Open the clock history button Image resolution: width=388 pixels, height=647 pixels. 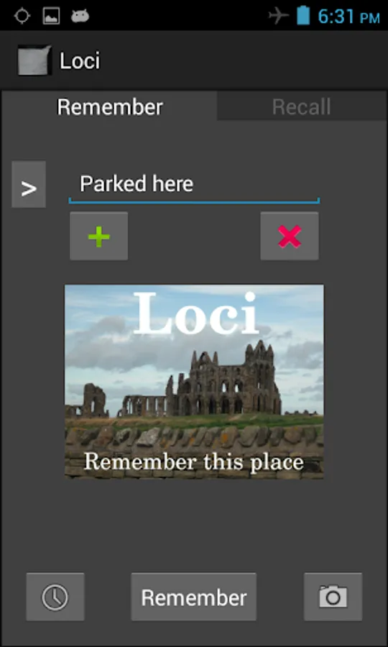[55, 597]
